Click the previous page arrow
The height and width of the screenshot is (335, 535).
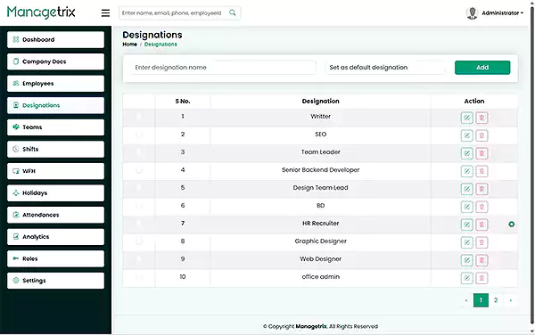(x=466, y=300)
